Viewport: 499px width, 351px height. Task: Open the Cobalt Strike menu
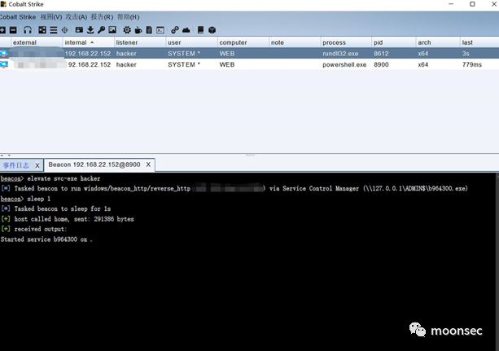pyautogui.click(x=18, y=17)
